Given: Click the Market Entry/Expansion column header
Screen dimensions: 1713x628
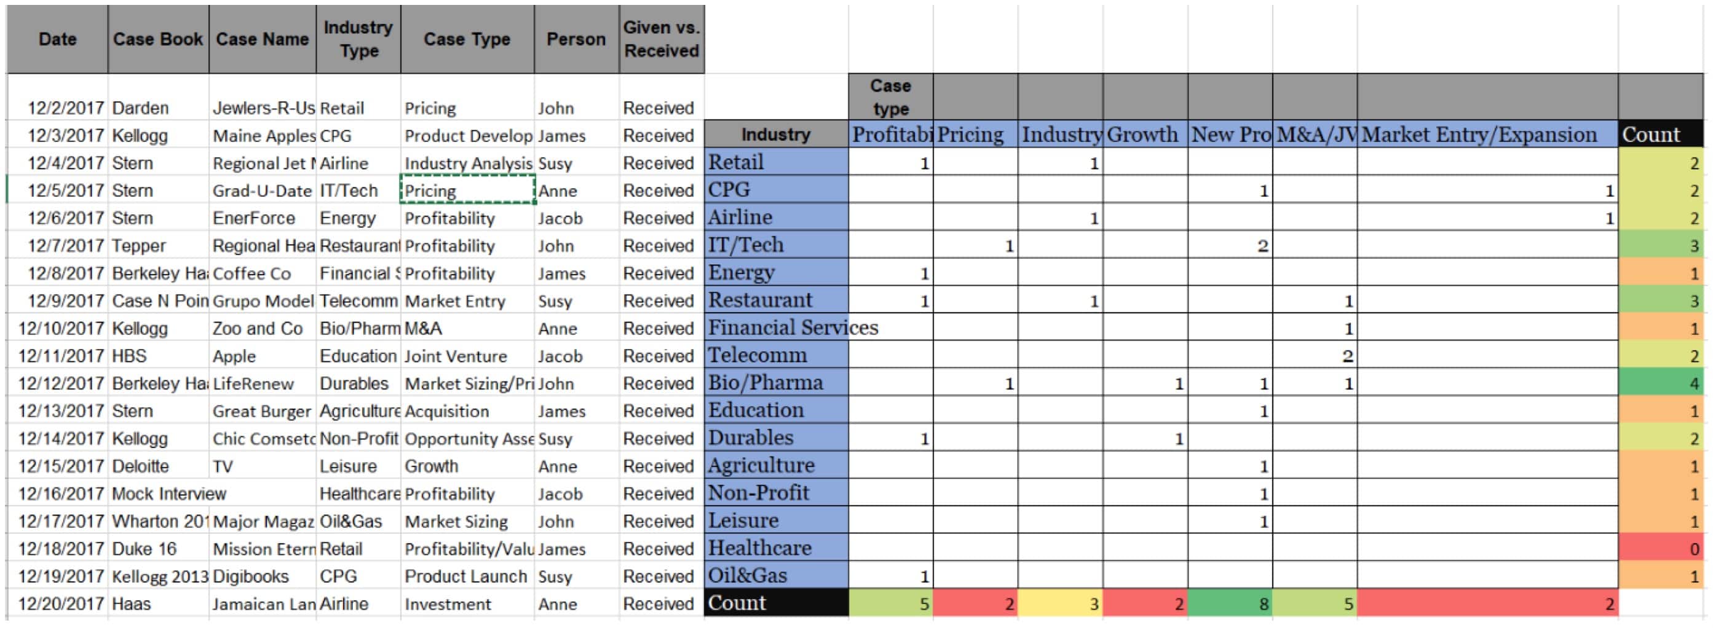Looking at the screenshot, I should pyautogui.click(x=1487, y=135).
